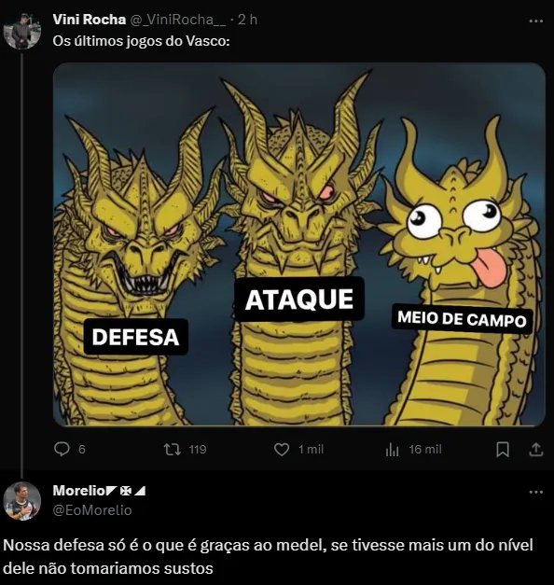This screenshot has width=554, height=585.
Task: Select the reply text about medel
Action: tap(268, 557)
